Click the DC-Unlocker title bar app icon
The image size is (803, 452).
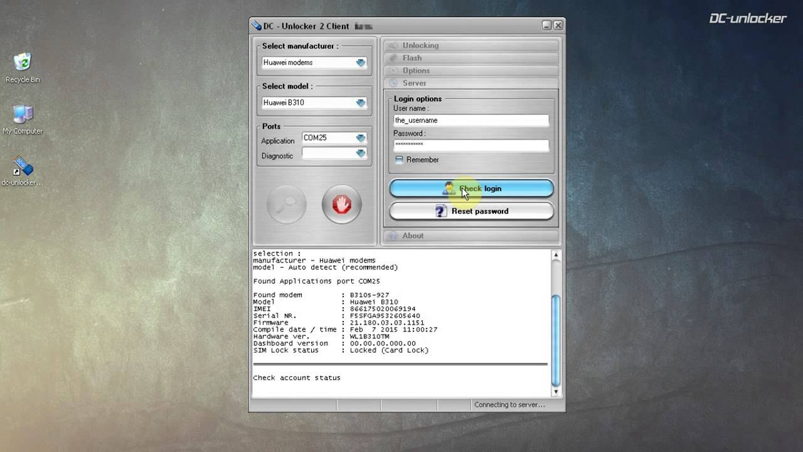pyautogui.click(x=256, y=26)
